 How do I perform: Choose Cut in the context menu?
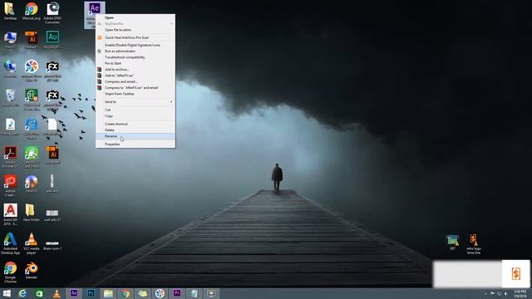pyautogui.click(x=135, y=110)
